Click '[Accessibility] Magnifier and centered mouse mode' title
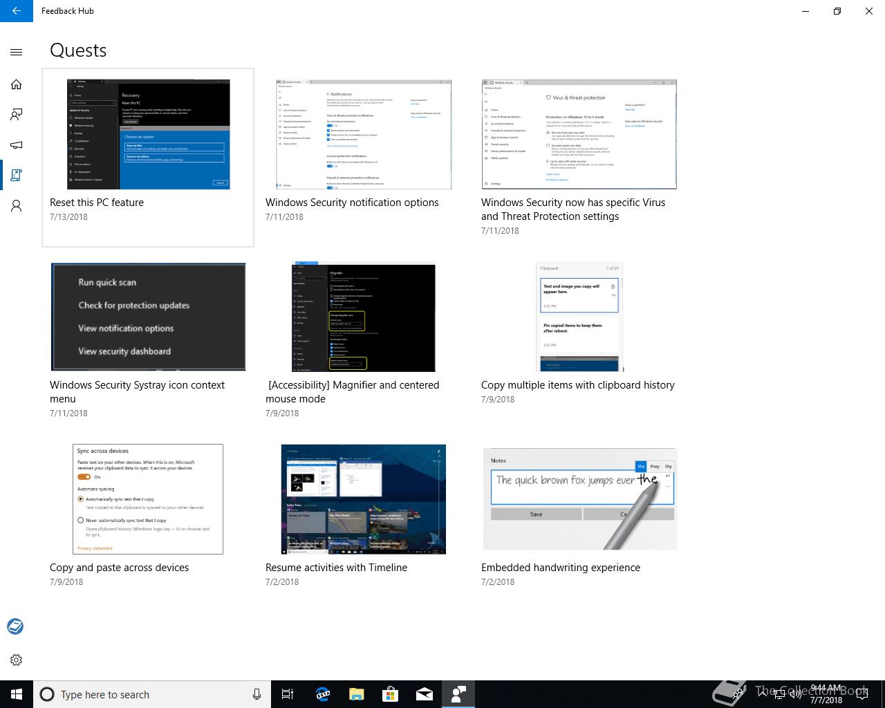Screen dimensions: 885x708 point(353,392)
